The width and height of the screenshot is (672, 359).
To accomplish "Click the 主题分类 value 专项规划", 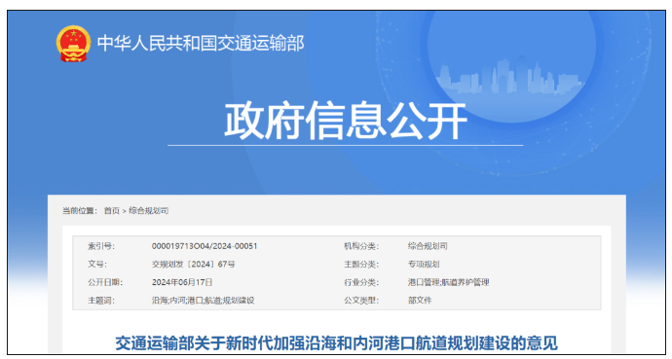I will tap(424, 264).
